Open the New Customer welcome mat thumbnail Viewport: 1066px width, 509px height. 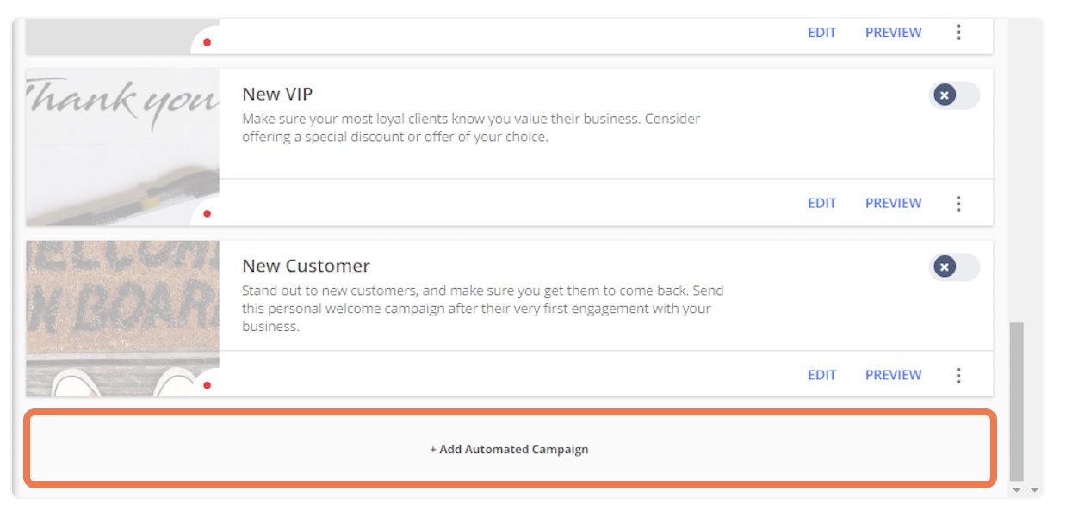[x=122, y=318]
